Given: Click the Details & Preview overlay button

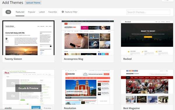Looking at the screenshot, I should (28, 88).
